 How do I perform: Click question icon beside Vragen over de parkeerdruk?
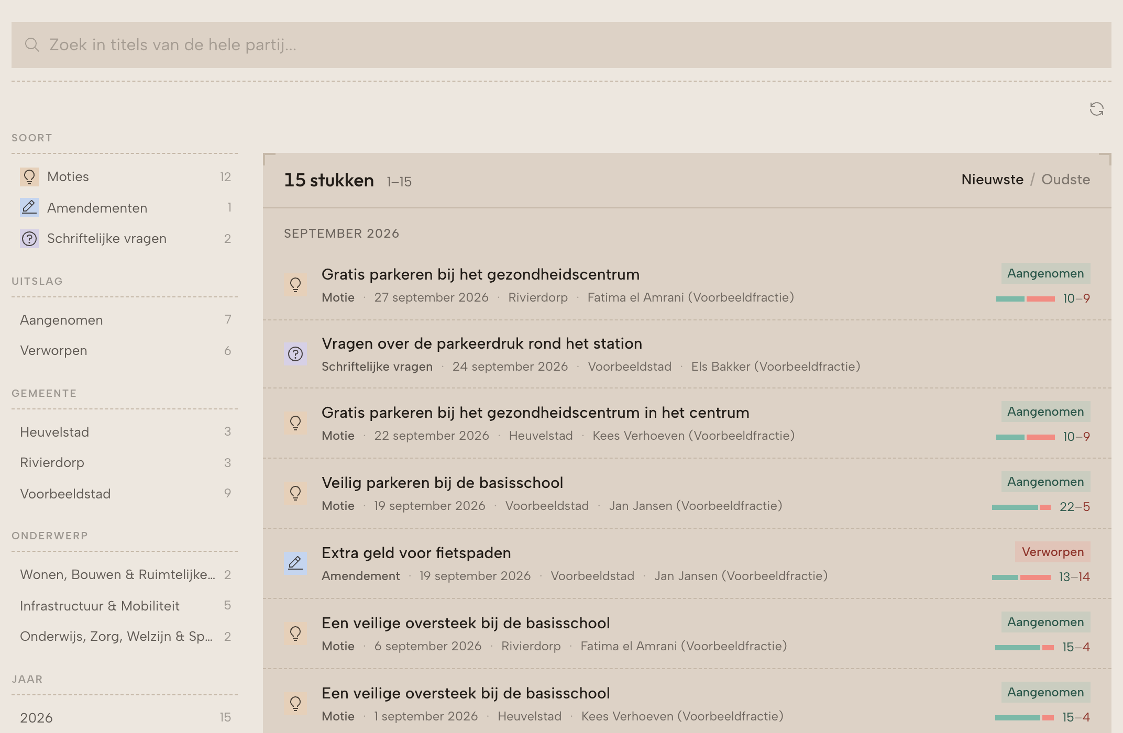tap(295, 354)
